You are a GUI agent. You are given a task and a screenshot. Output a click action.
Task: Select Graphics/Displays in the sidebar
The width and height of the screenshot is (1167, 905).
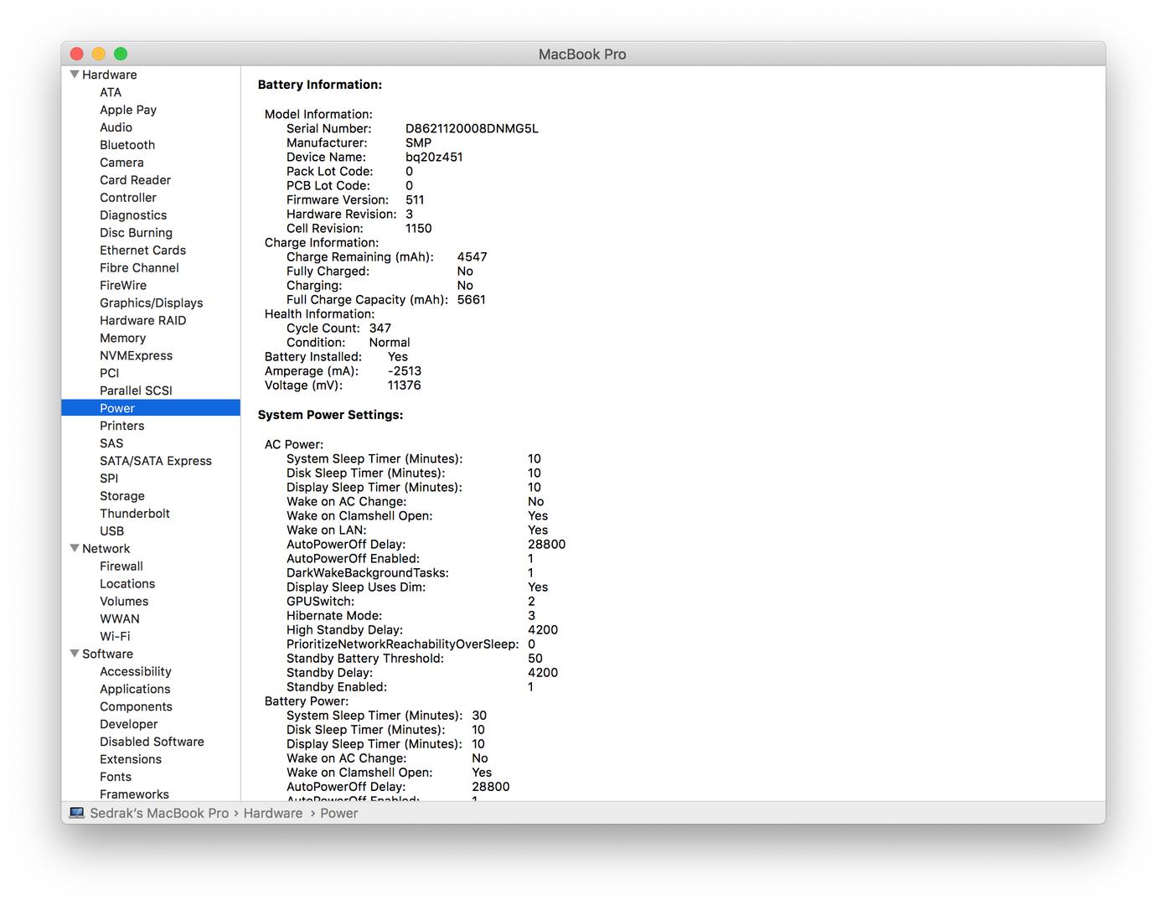tap(152, 303)
